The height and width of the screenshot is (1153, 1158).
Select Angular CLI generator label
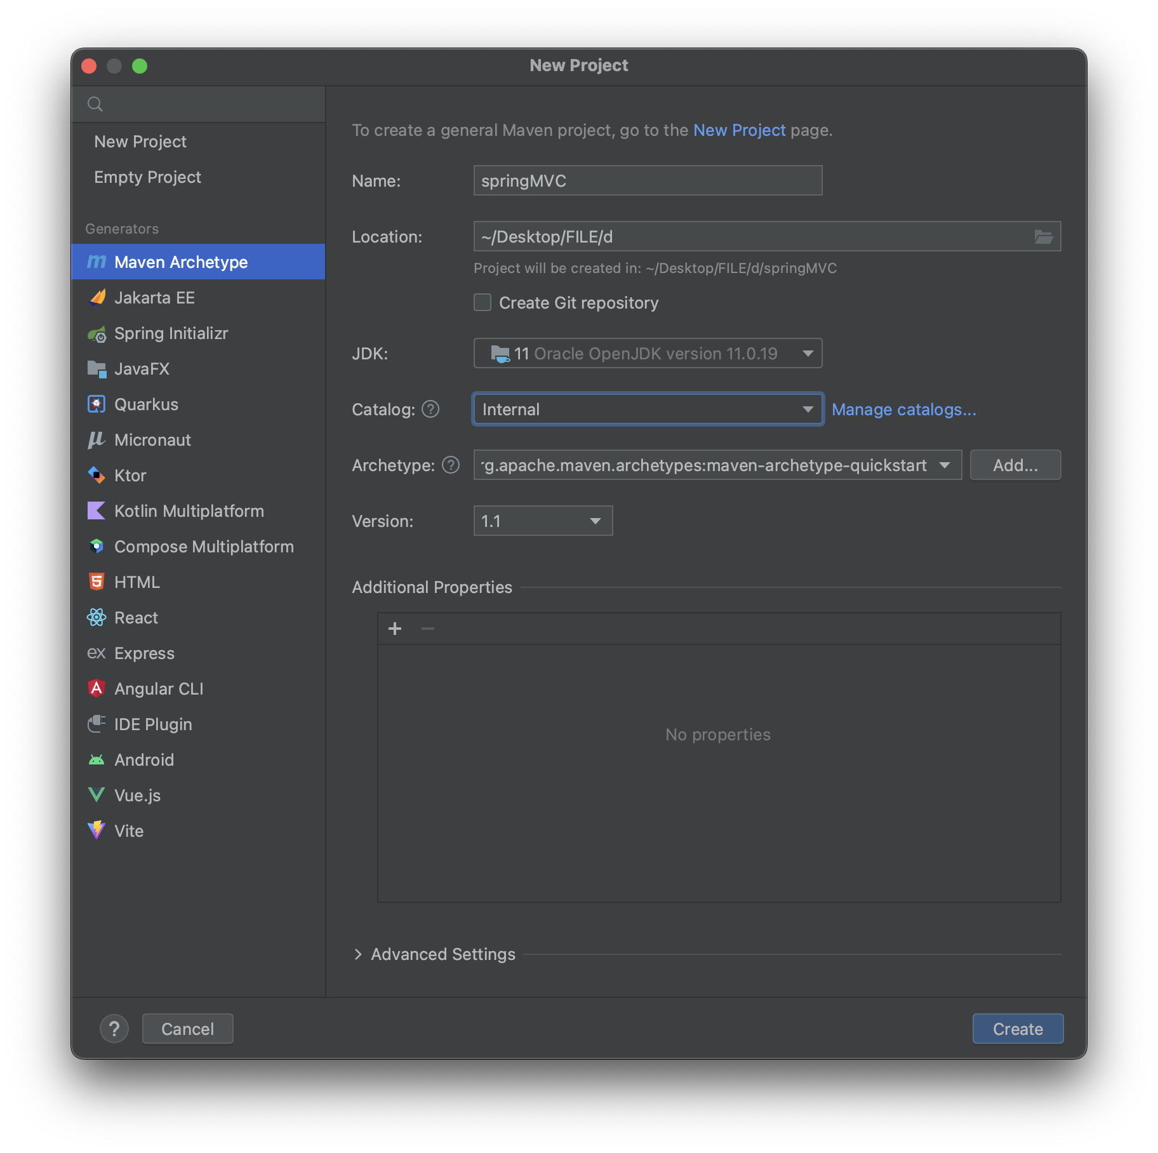(x=159, y=689)
